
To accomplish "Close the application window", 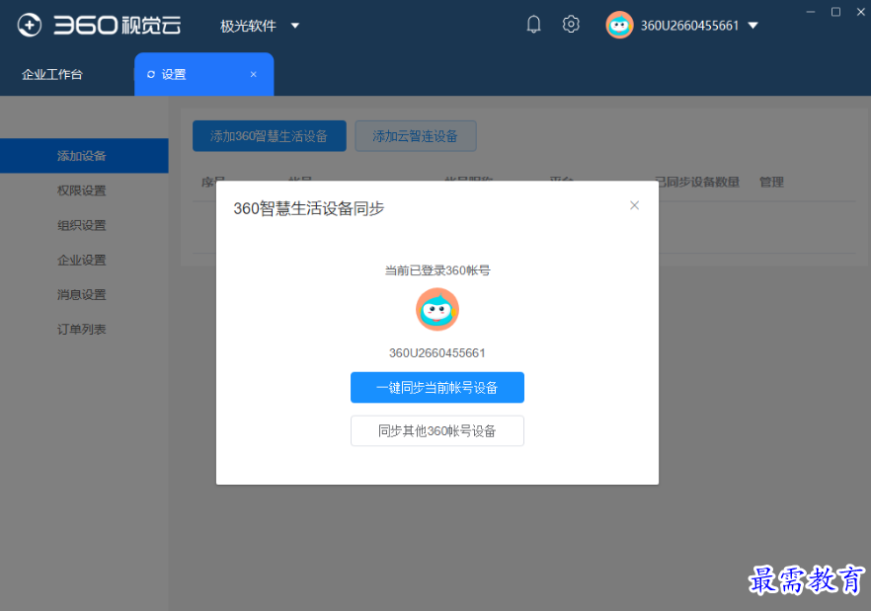I will click(x=860, y=12).
